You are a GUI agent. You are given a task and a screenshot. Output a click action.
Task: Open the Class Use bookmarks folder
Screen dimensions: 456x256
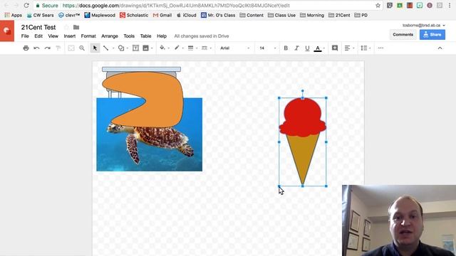[x=281, y=15]
